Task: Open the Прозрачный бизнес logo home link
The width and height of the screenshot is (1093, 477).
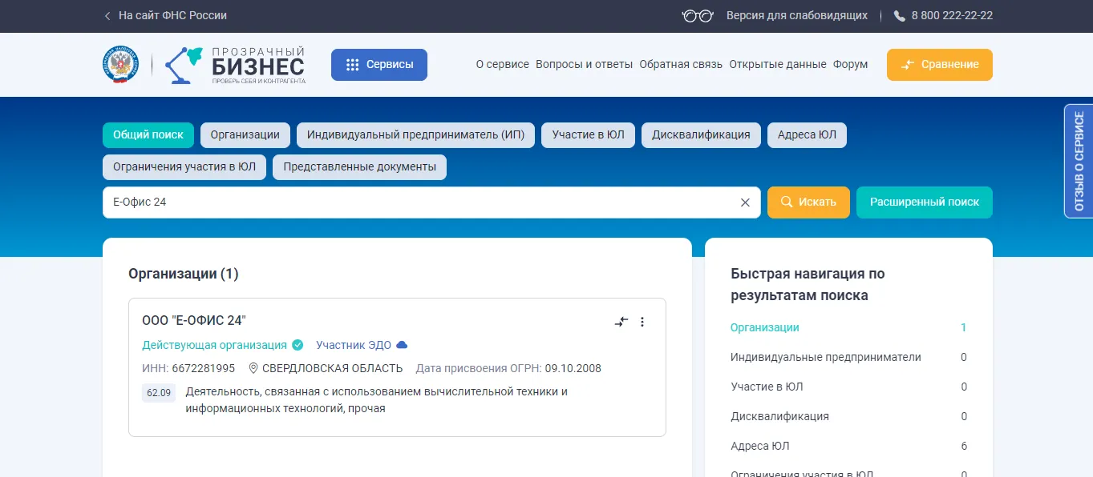Action: 235,65
